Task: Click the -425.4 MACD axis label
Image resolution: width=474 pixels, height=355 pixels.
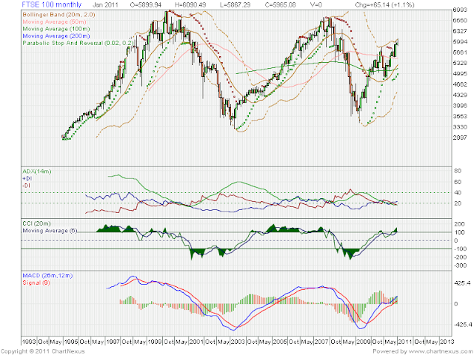Action: pos(462,325)
